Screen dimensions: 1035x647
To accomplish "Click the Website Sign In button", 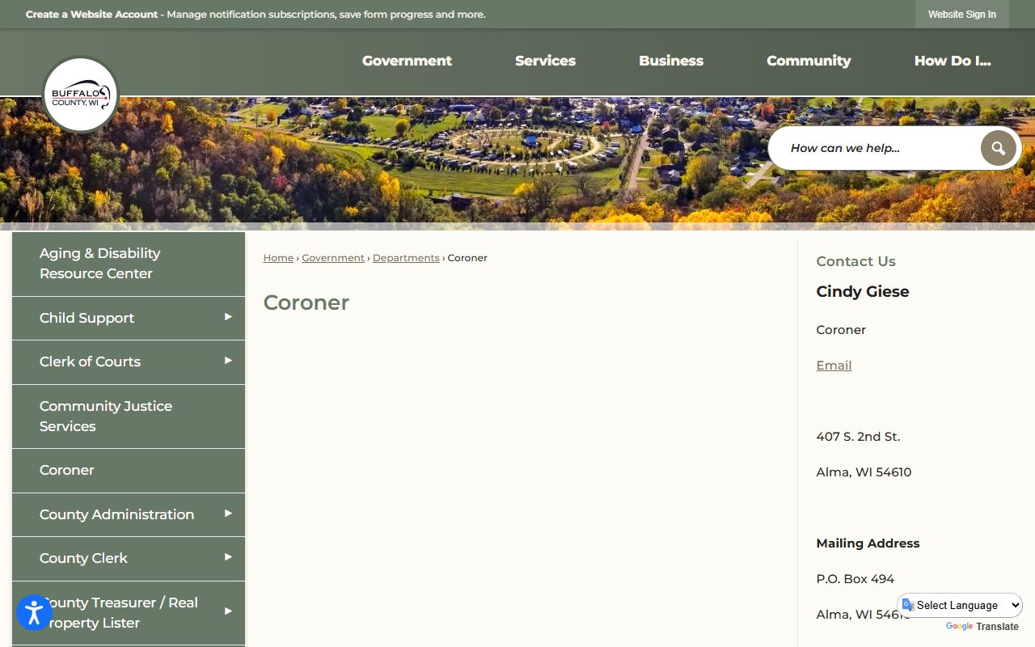I will click(x=961, y=15).
